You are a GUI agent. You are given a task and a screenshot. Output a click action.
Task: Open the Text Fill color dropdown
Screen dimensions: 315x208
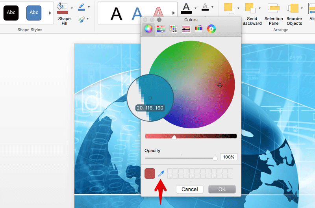click(x=195, y=7)
